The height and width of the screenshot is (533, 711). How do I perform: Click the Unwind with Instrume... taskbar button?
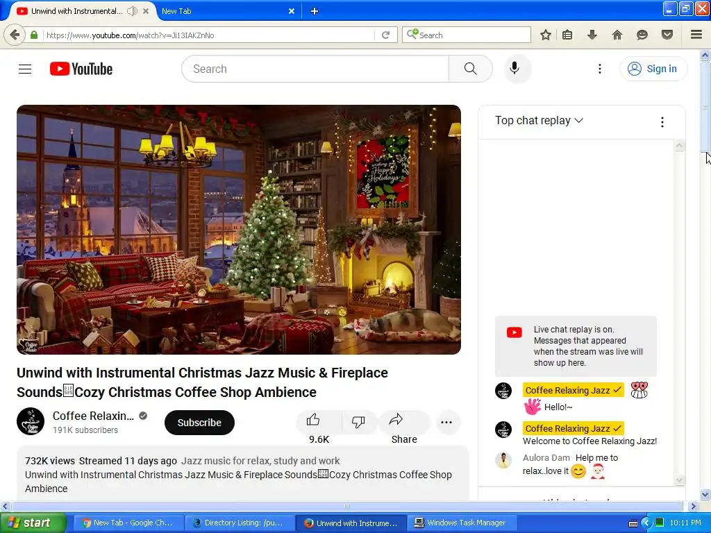pos(351,523)
